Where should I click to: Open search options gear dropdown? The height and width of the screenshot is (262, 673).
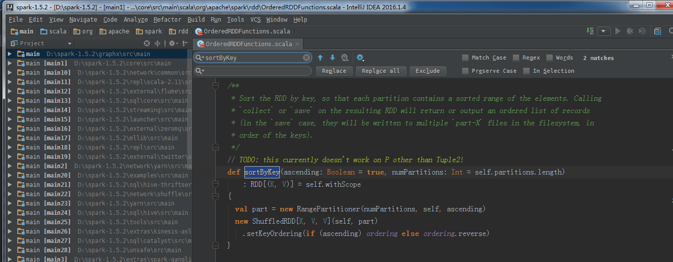click(360, 58)
